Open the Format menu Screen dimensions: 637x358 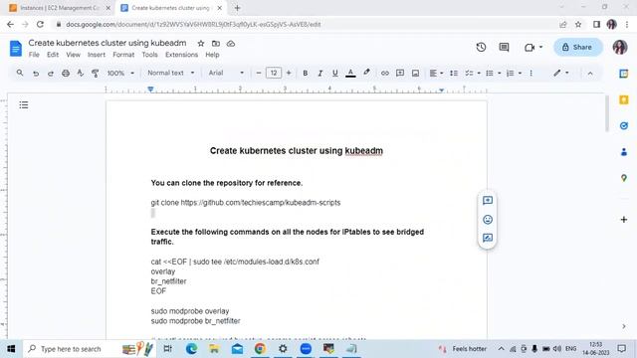123,55
